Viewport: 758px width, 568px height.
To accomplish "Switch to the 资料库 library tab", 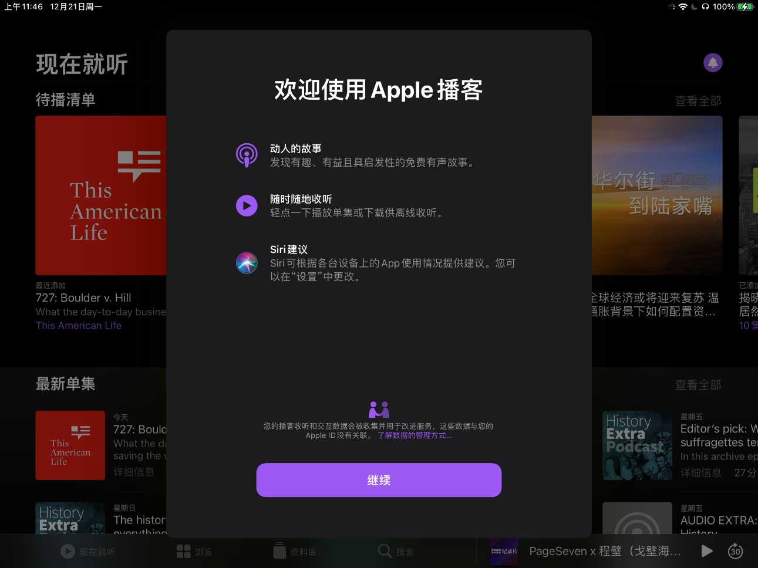I will pos(295,552).
